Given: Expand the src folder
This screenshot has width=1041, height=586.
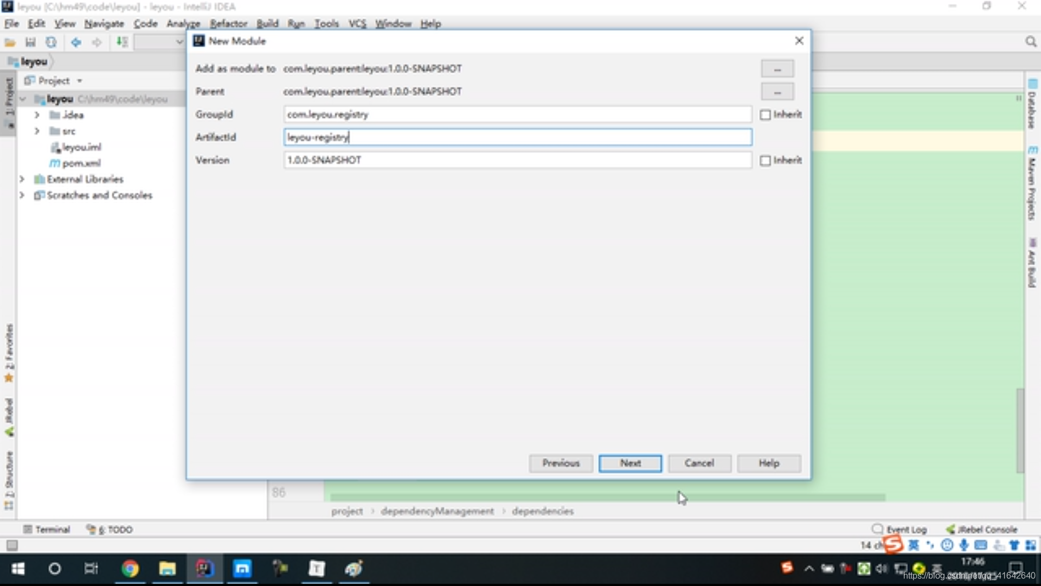Looking at the screenshot, I should [x=37, y=131].
